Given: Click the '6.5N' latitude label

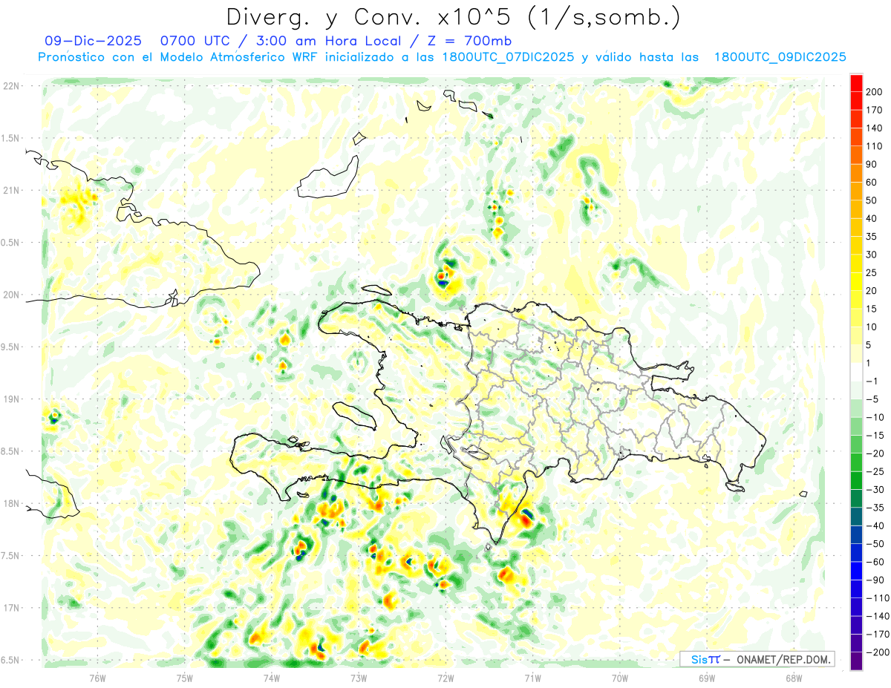Looking at the screenshot, I should [10, 661].
